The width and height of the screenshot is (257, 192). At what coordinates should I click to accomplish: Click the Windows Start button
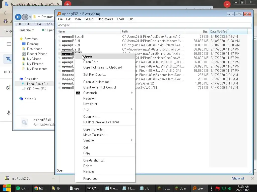pos(7,188)
